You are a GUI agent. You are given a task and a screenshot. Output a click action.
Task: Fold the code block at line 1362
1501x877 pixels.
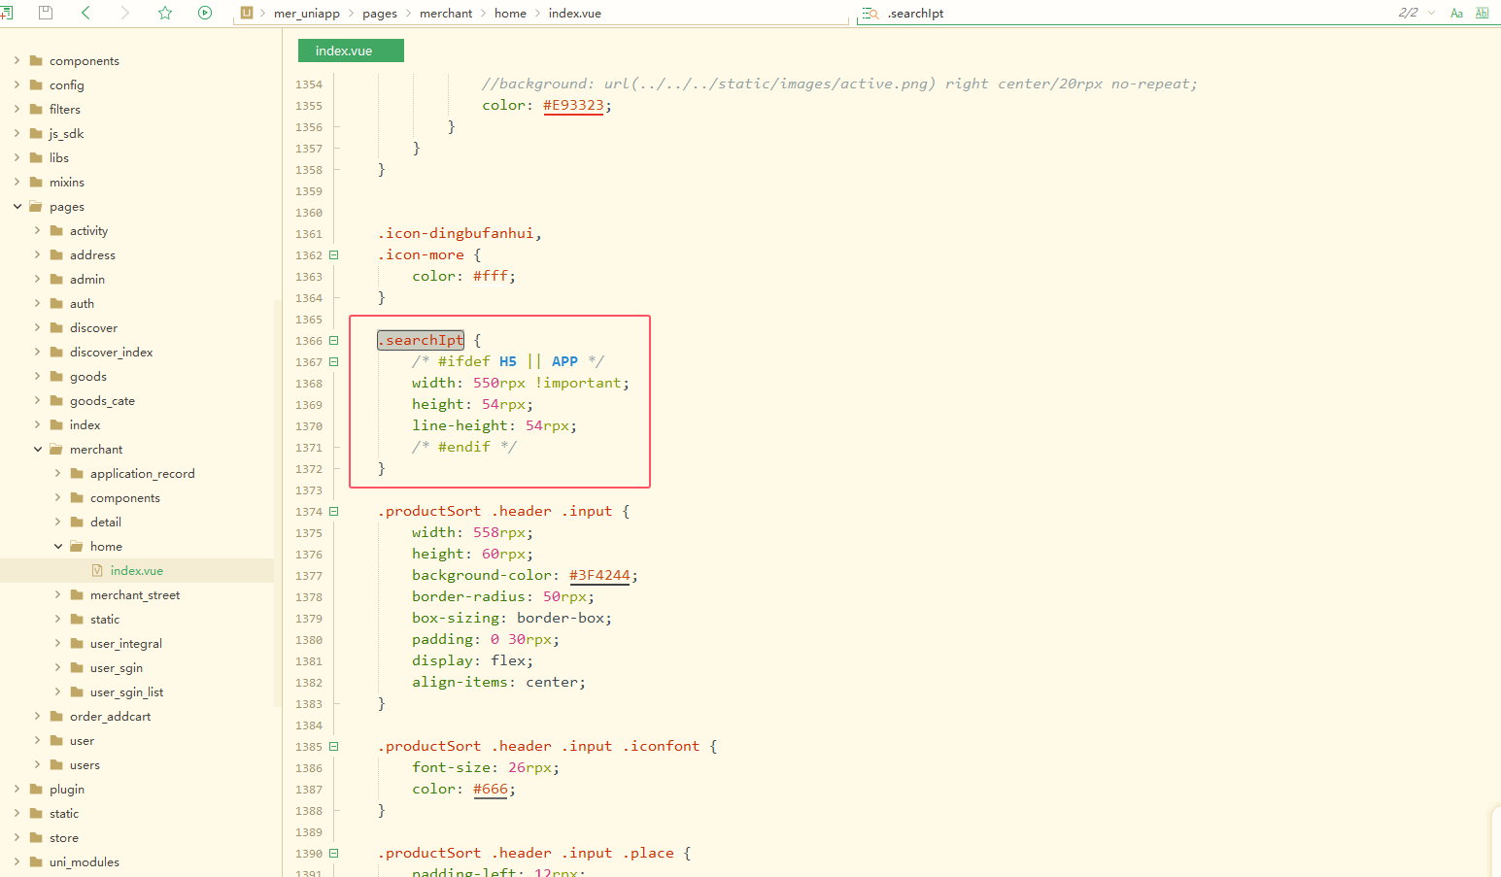coord(333,254)
